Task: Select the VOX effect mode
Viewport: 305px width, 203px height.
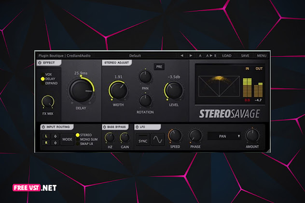Action: 47,74
